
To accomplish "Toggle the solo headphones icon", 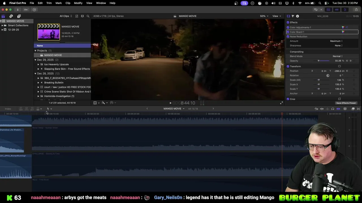I will (x=333, y=109).
